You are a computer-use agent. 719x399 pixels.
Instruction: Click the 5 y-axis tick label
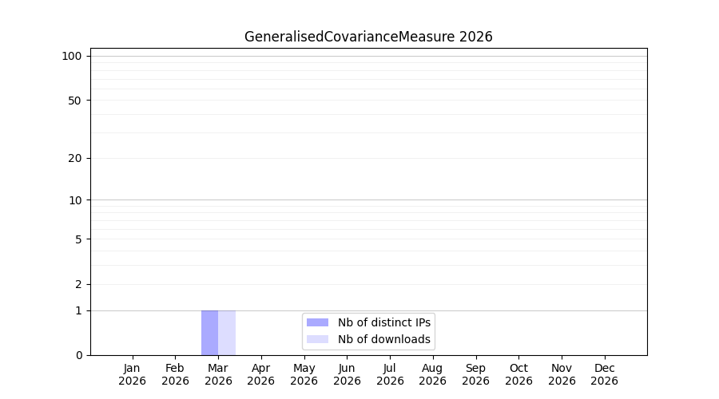pyautogui.click(x=78, y=239)
